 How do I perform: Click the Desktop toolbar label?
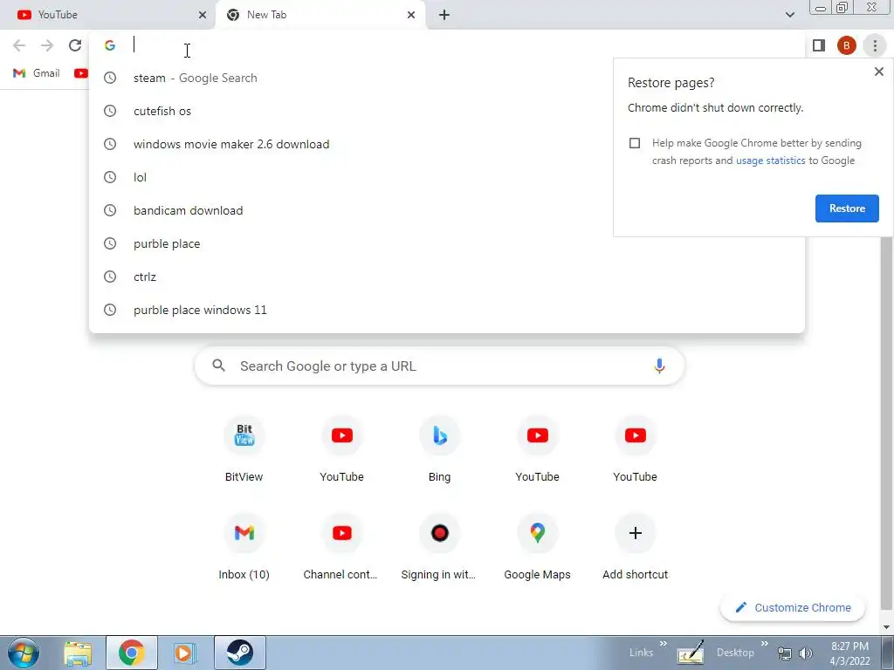pyautogui.click(x=735, y=653)
